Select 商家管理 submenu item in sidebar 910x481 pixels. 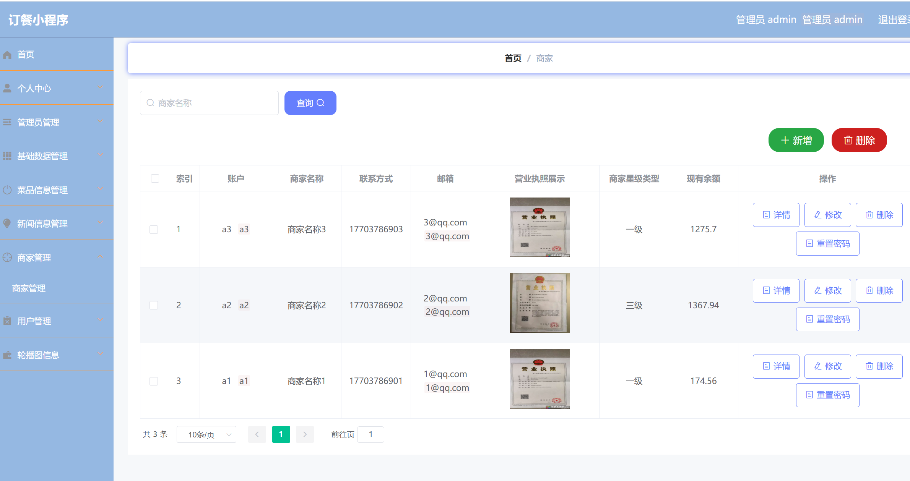pos(29,288)
